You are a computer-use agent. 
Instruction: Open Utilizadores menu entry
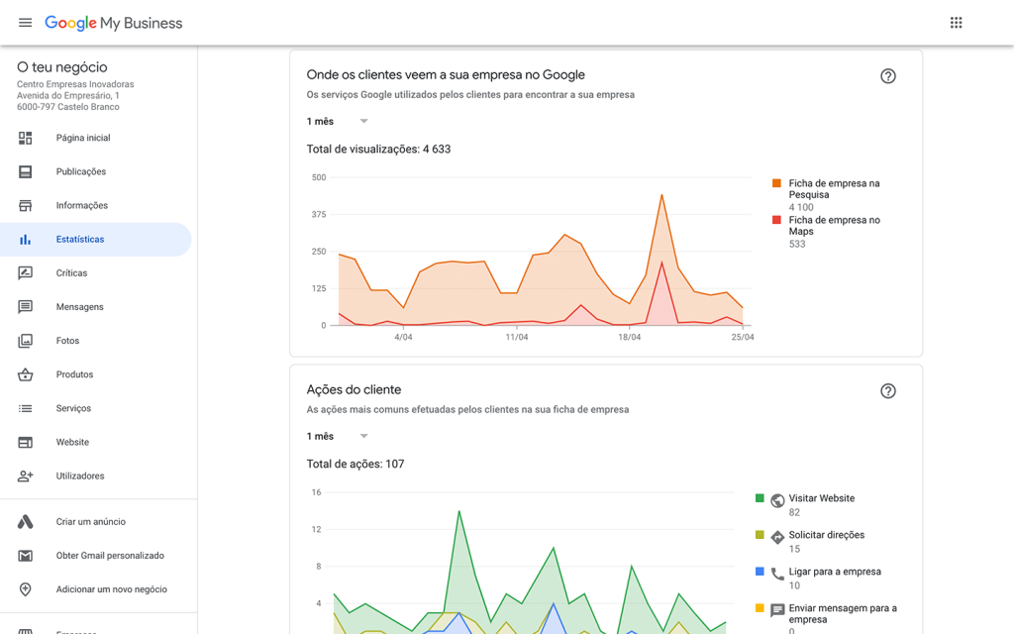pos(80,476)
